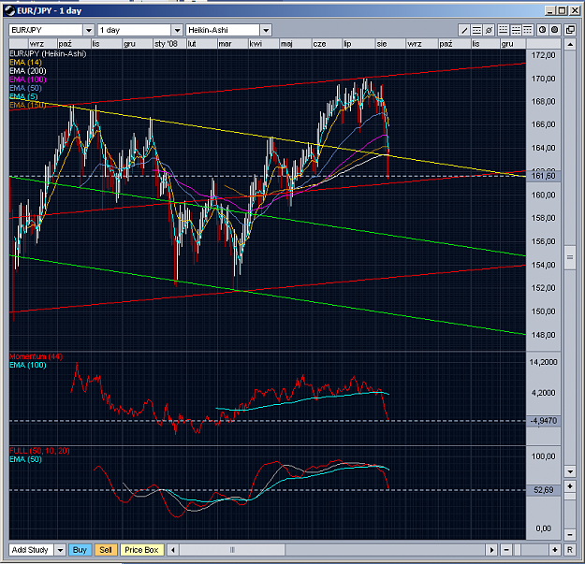This screenshot has height=564, width=585.
Task: Click the horizontal scroll right arrow
Action: (x=491, y=550)
